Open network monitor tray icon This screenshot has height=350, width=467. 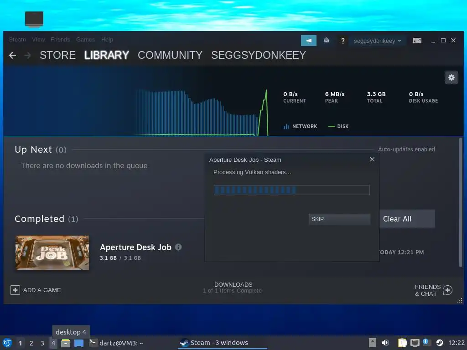pyautogui.click(x=415, y=343)
